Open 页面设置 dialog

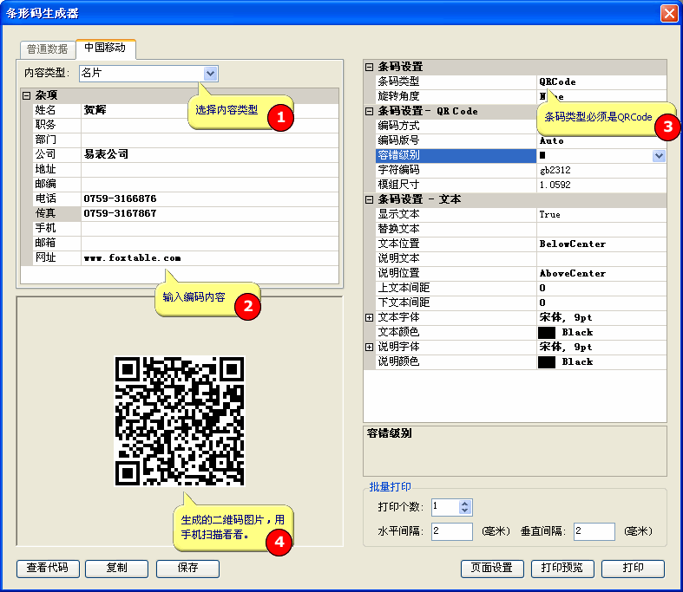[492, 569]
